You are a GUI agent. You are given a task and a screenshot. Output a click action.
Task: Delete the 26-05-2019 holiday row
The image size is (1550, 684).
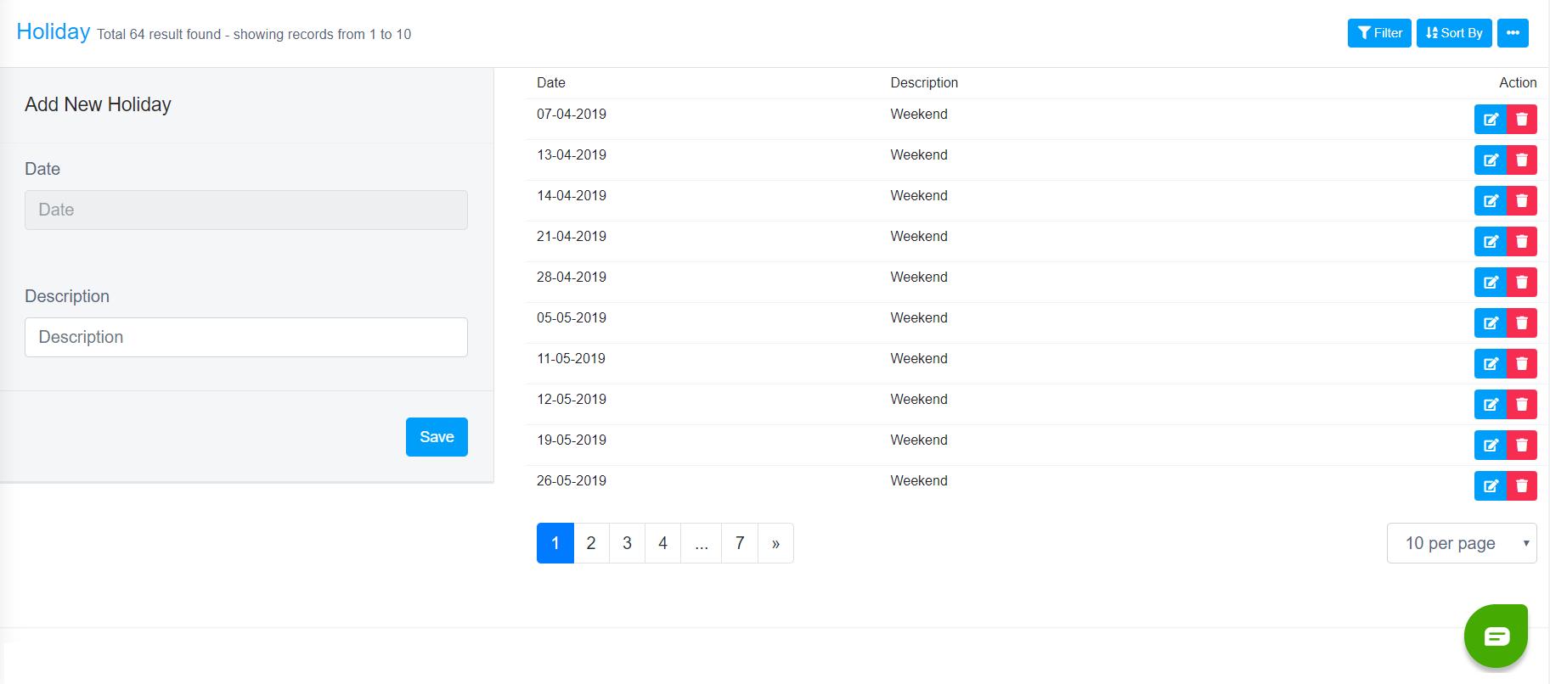pyautogui.click(x=1521, y=486)
